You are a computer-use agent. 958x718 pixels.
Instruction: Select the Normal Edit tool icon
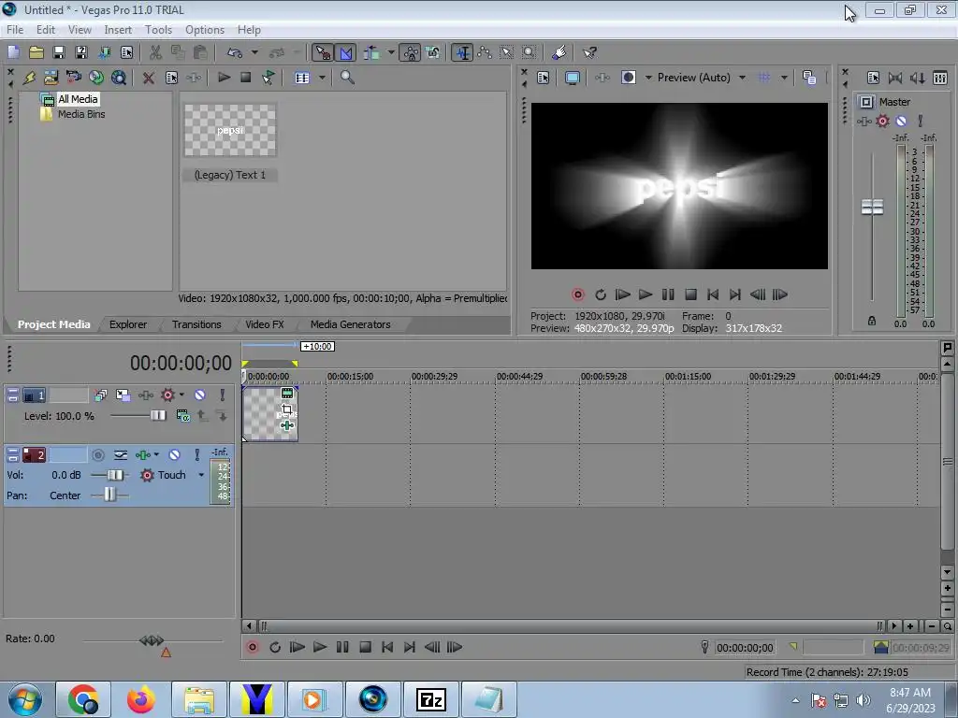[462, 52]
